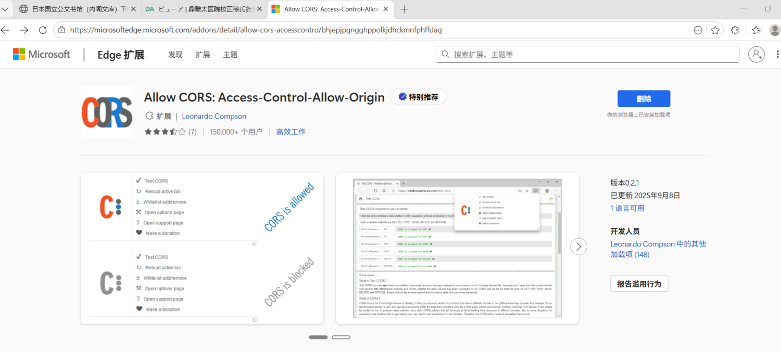Open the 扩展 menu item
Screen dimensions: 781x352
(x=203, y=55)
